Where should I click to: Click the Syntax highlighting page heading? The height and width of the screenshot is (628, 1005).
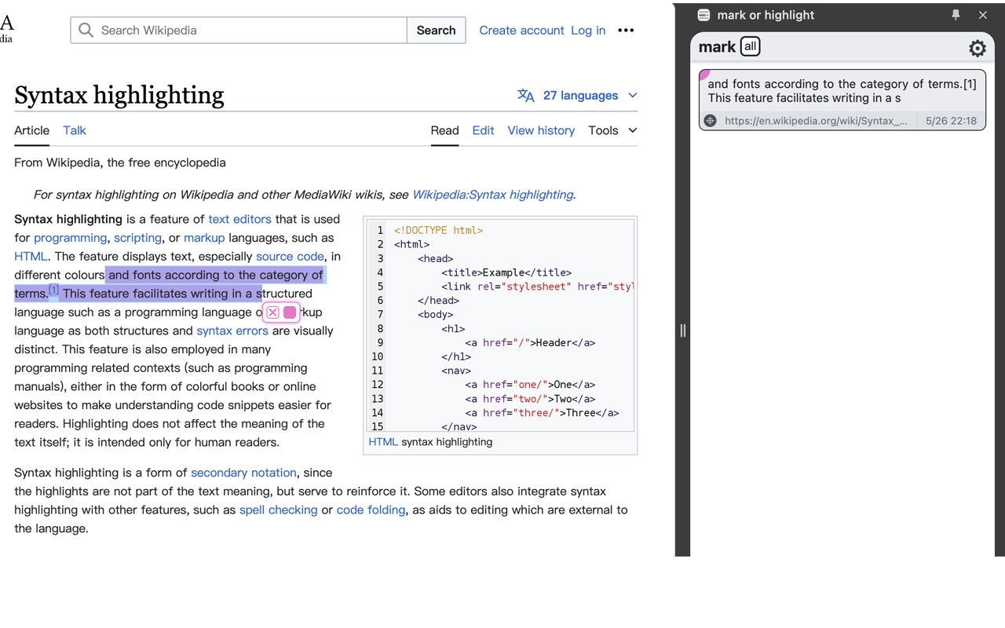119,95
